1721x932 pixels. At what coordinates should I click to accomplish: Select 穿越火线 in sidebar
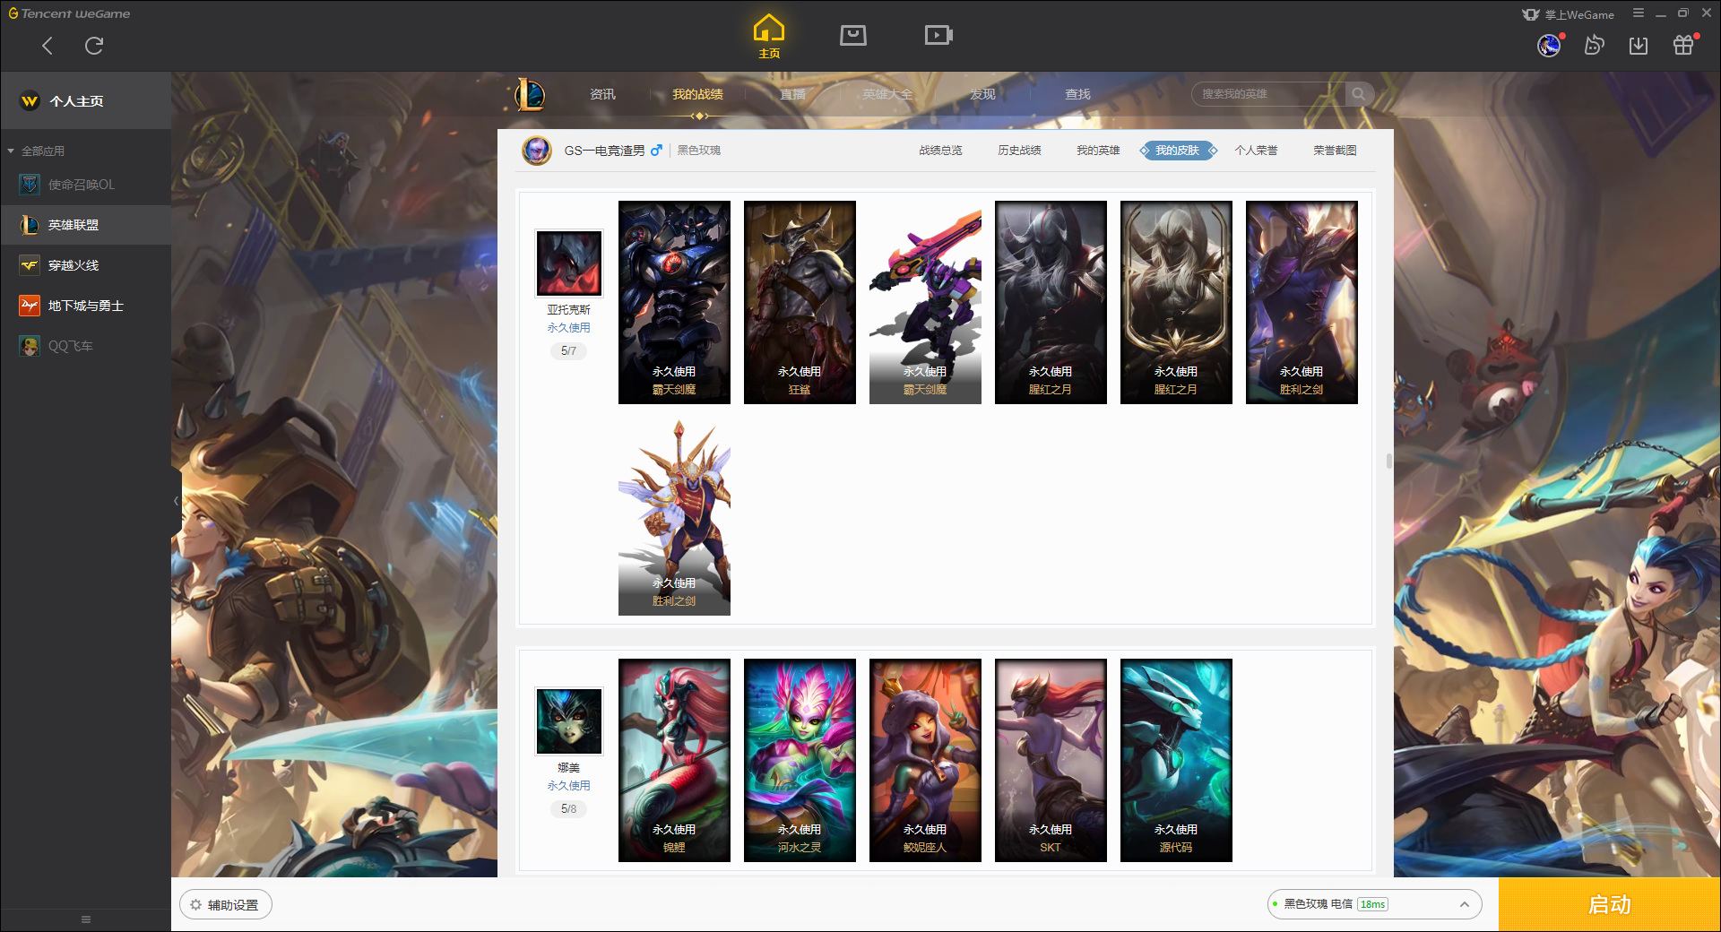click(x=85, y=265)
